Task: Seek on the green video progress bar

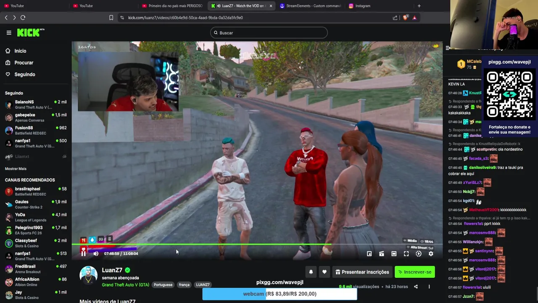Action: 257,244
